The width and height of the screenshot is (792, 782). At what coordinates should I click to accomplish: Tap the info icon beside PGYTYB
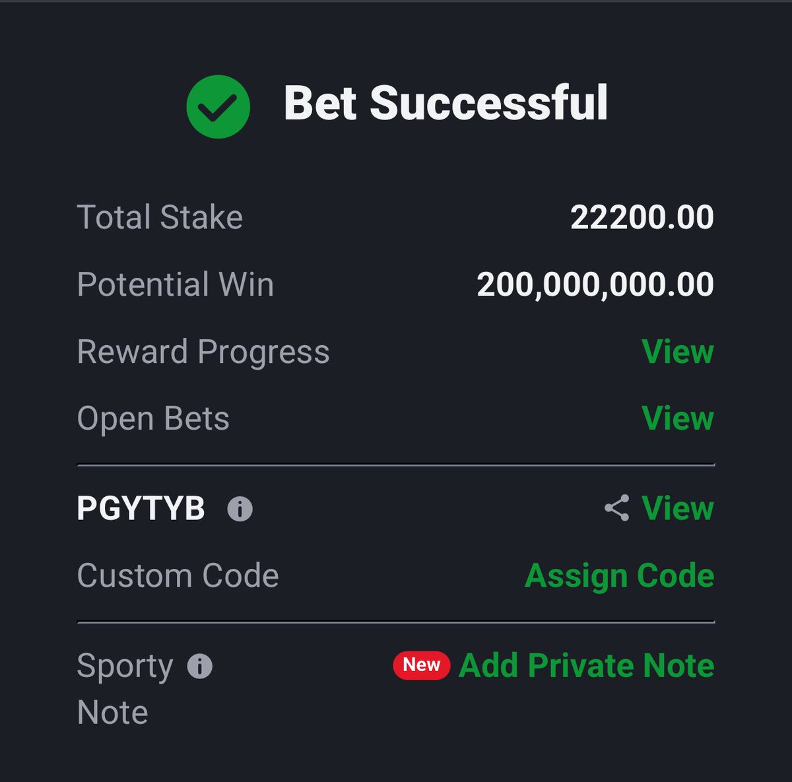click(x=240, y=509)
